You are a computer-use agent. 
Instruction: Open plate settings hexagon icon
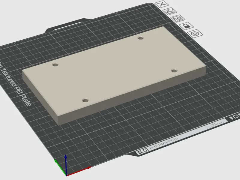tap(195, 34)
